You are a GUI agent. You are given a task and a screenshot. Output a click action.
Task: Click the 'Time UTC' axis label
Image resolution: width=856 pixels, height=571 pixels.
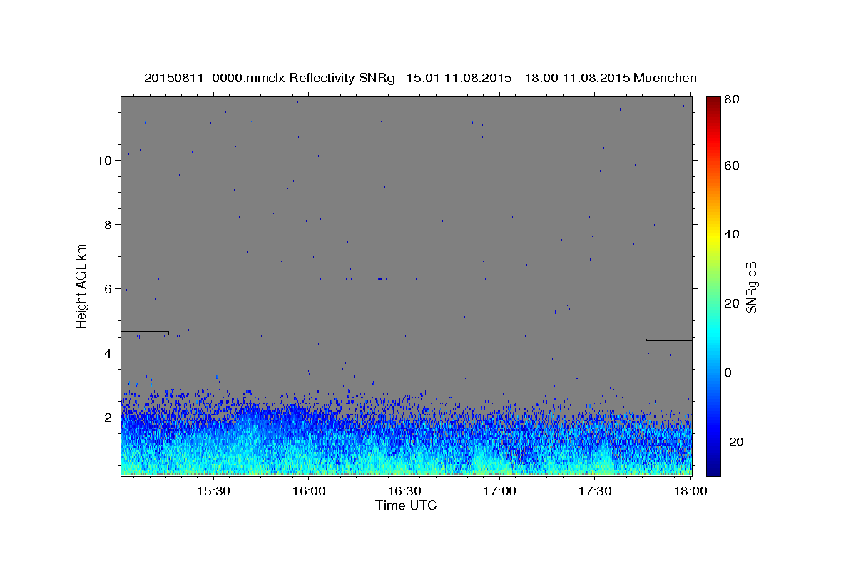(406, 505)
